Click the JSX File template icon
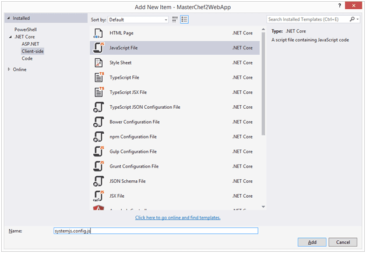This screenshot has height=253, width=366. (x=98, y=196)
